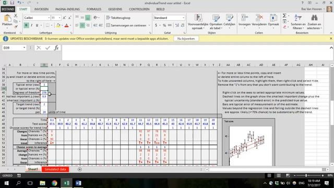Click the confirm checkmark in formula bar
334x188 pixels.
(x=47, y=48)
